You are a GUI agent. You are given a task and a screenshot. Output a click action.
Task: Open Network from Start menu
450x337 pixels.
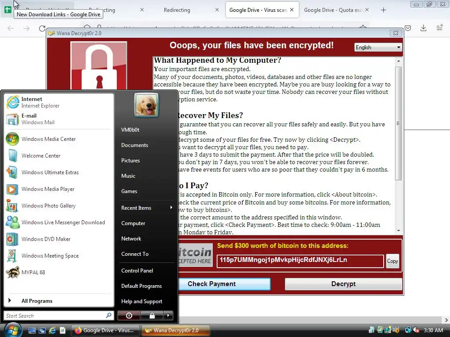point(146,239)
